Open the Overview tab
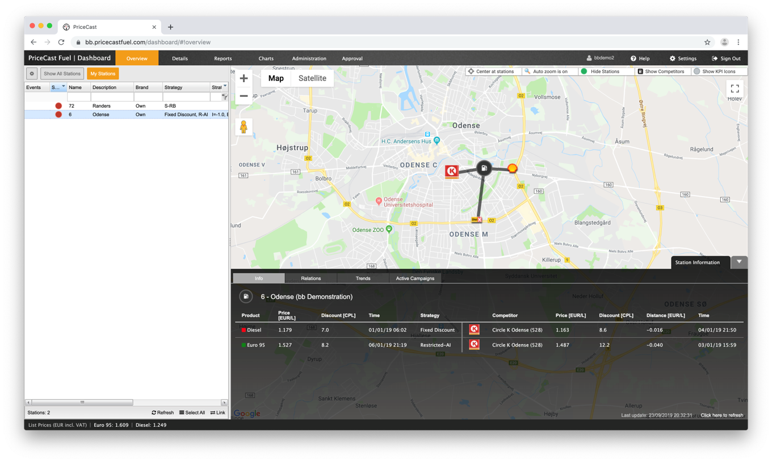Screen dimensions: 772x462 click(137, 58)
